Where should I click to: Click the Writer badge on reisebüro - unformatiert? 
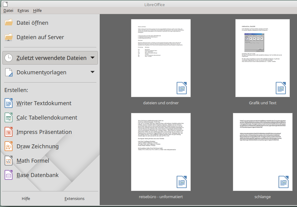coord(182,182)
